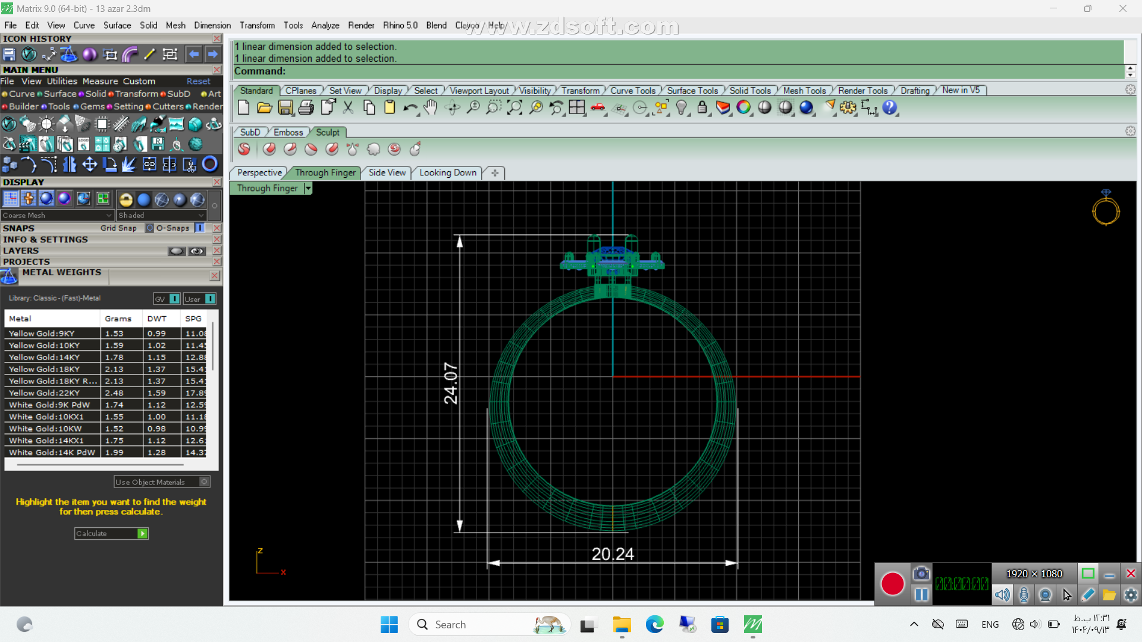
Task: Click Reset in the main menu panel
Action: 198,81
